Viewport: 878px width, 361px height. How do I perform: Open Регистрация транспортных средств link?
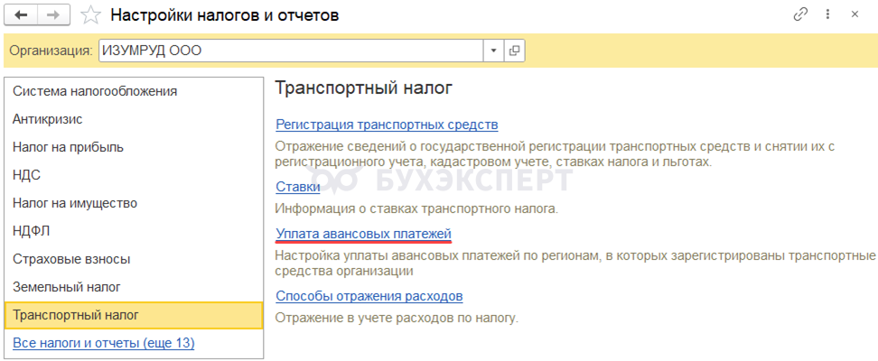pyautogui.click(x=387, y=125)
